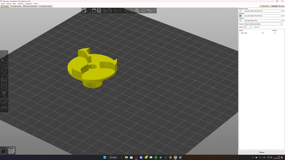The height and width of the screenshot is (160, 285).
Task: Click the Delete selected (box minus) icon
Action: [89, 10]
